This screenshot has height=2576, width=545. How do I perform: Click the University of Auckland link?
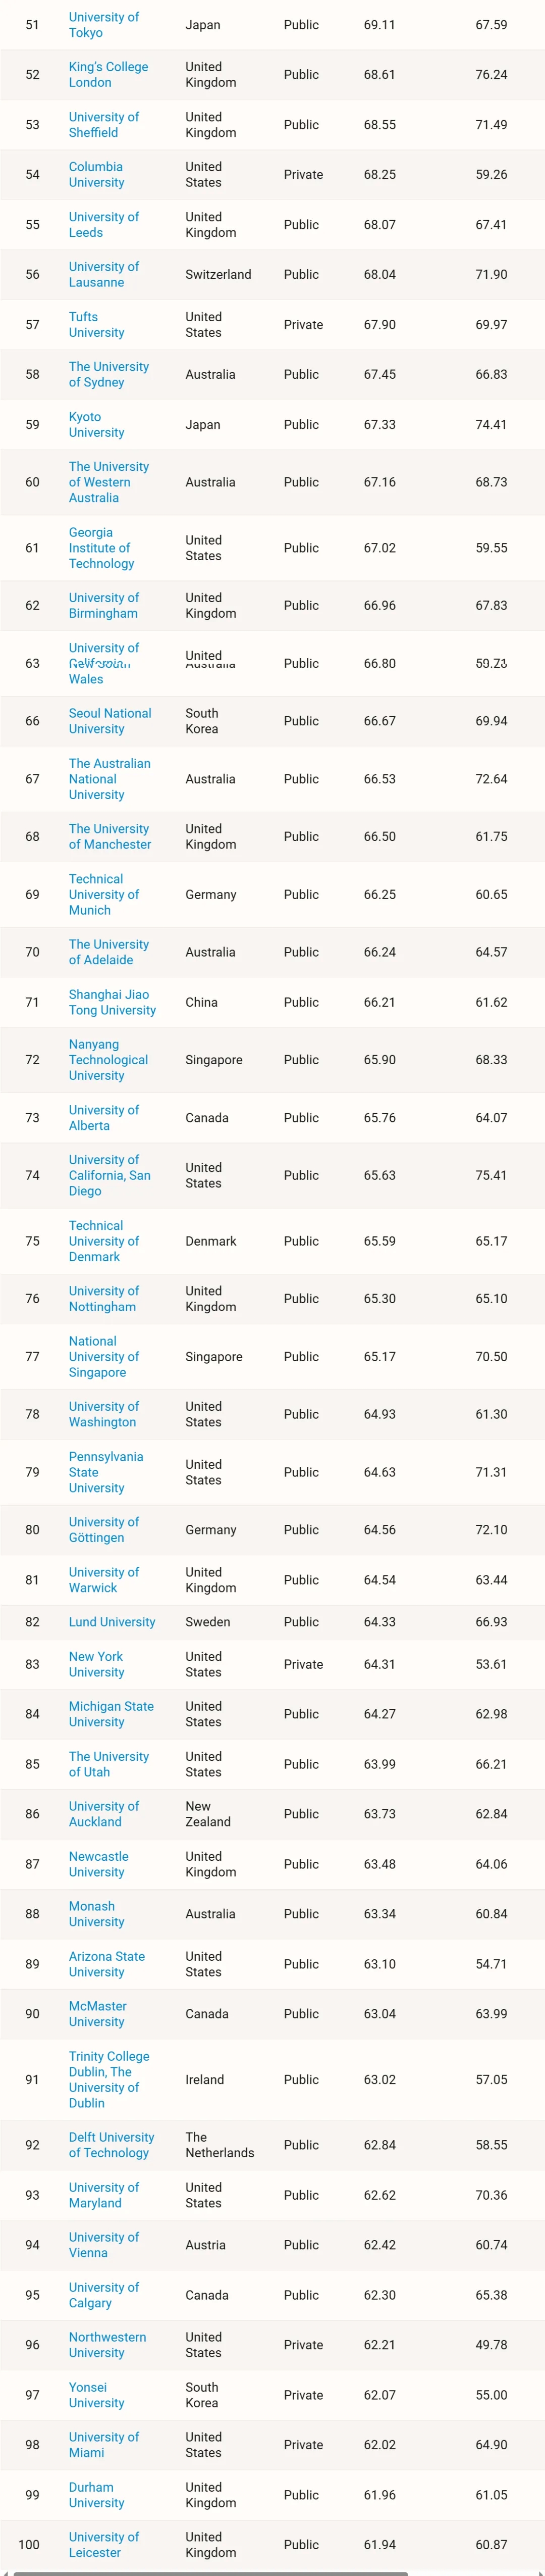(x=104, y=1814)
